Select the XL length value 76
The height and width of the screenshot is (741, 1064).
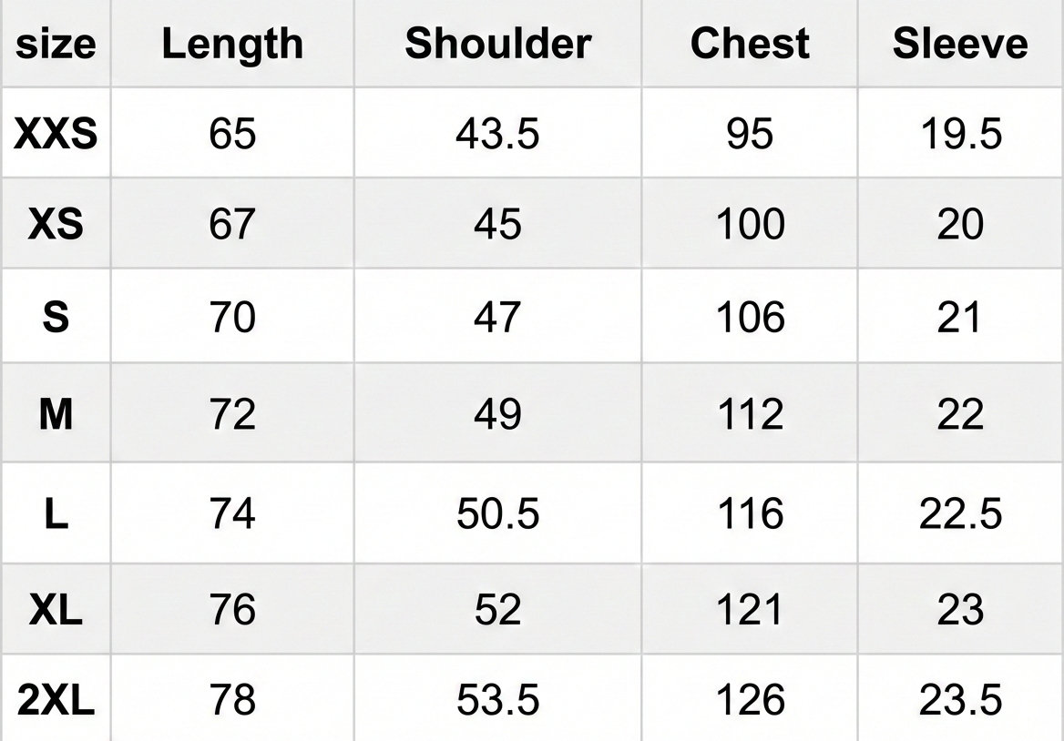click(x=232, y=609)
